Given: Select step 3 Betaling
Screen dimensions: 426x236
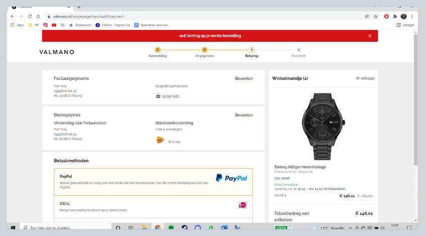Looking at the screenshot, I should [251, 52].
